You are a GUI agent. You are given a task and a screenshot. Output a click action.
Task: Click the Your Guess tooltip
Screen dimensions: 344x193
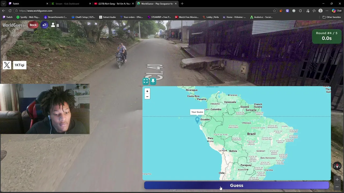pos(197,112)
